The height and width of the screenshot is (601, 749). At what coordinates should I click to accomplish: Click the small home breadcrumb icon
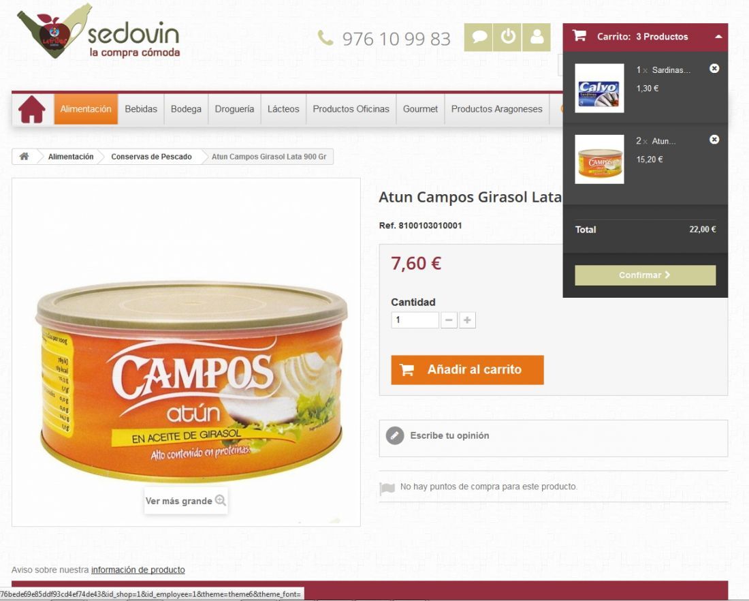tap(25, 156)
